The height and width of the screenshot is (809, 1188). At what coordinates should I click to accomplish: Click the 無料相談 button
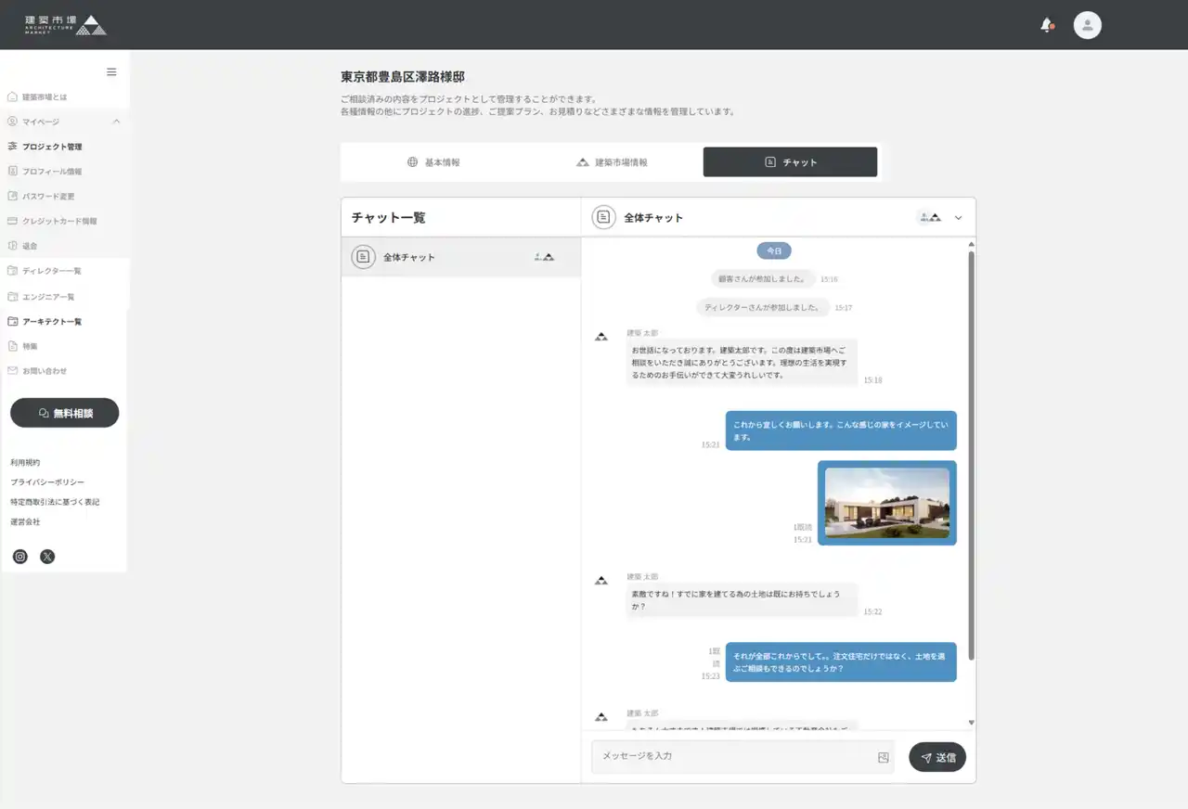65,413
